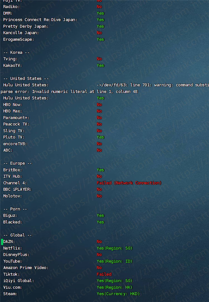Click the red No beside ABC
209x302 pixels.
[x=99, y=150]
